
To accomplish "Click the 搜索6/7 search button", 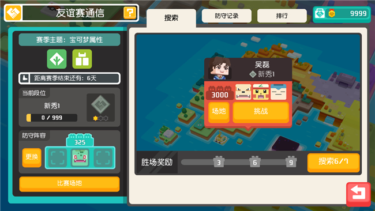I will [x=333, y=162].
